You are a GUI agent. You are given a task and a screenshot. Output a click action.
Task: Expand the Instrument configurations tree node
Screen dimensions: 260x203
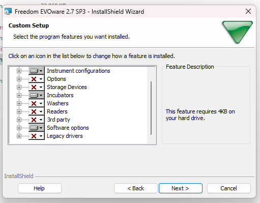point(19,71)
